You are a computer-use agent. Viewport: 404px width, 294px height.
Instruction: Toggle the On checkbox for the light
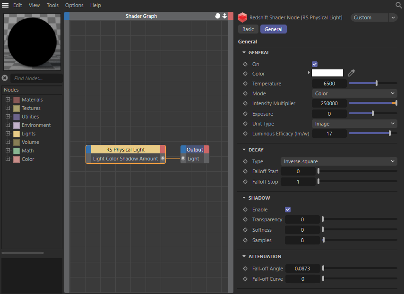(x=315, y=64)
